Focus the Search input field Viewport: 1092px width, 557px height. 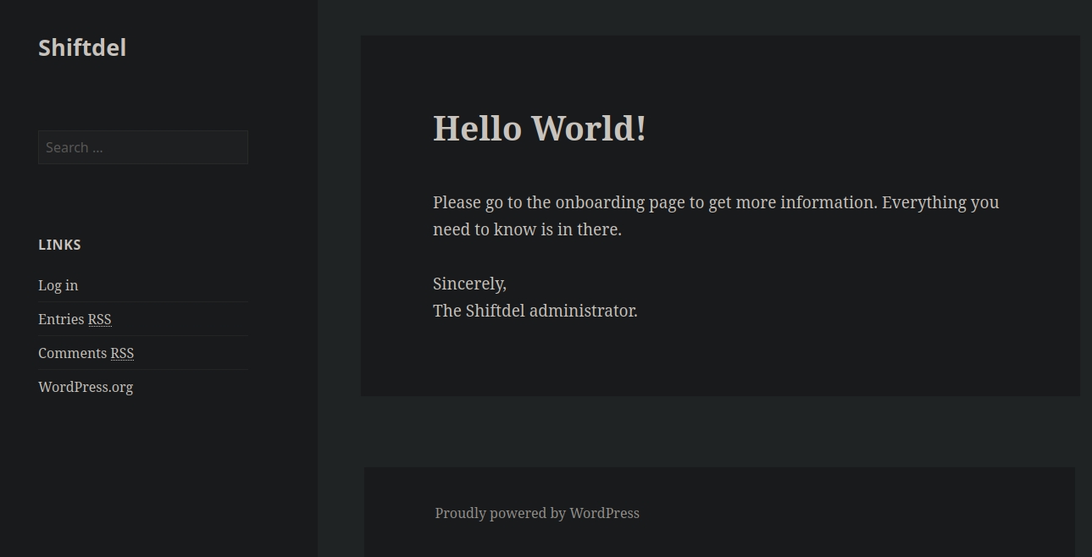(142, 147)
